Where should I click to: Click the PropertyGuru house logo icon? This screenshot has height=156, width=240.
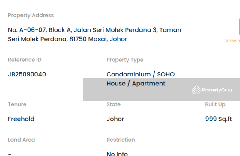(196, 90)
